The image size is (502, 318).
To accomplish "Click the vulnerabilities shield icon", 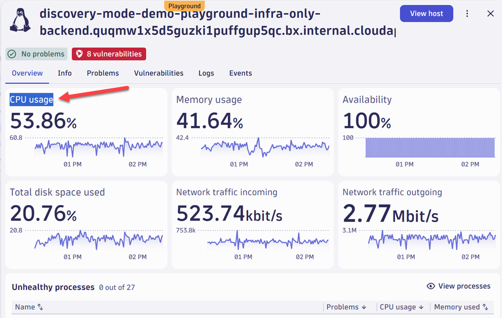I will (x=79, y=54).
